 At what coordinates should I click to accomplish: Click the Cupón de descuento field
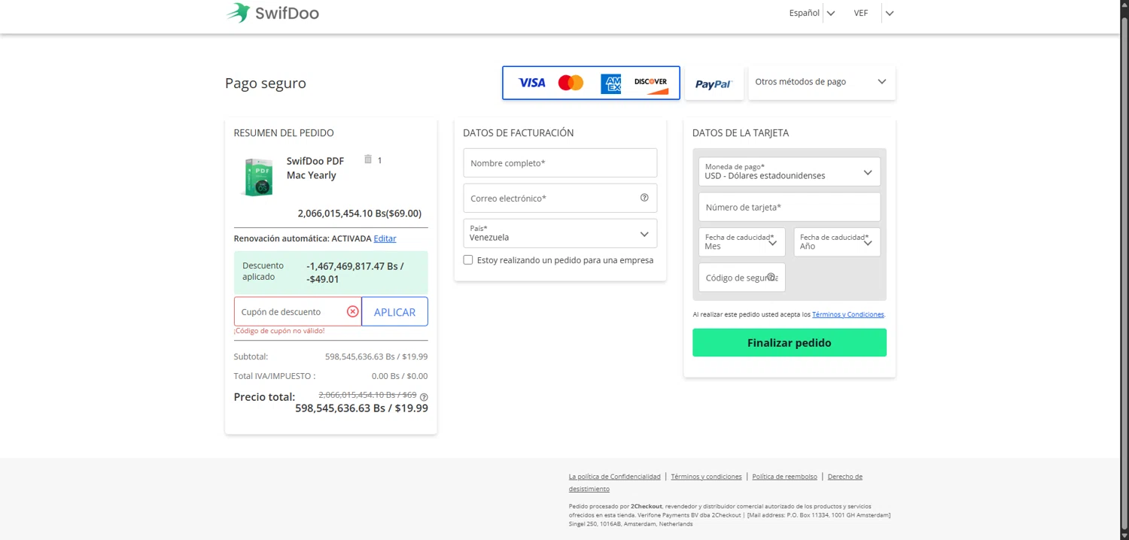[x=297, y=311]
